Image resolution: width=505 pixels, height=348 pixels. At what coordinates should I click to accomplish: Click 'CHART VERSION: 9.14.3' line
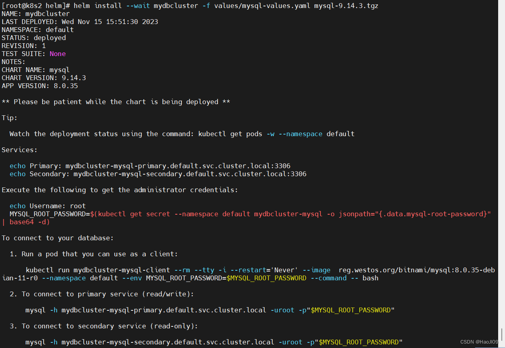coord(44,78)
